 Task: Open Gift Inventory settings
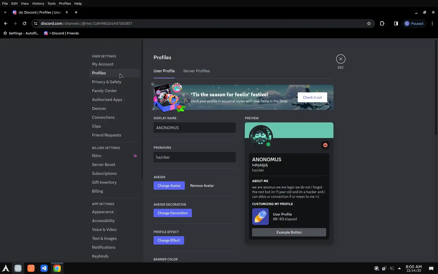[114, 182]
